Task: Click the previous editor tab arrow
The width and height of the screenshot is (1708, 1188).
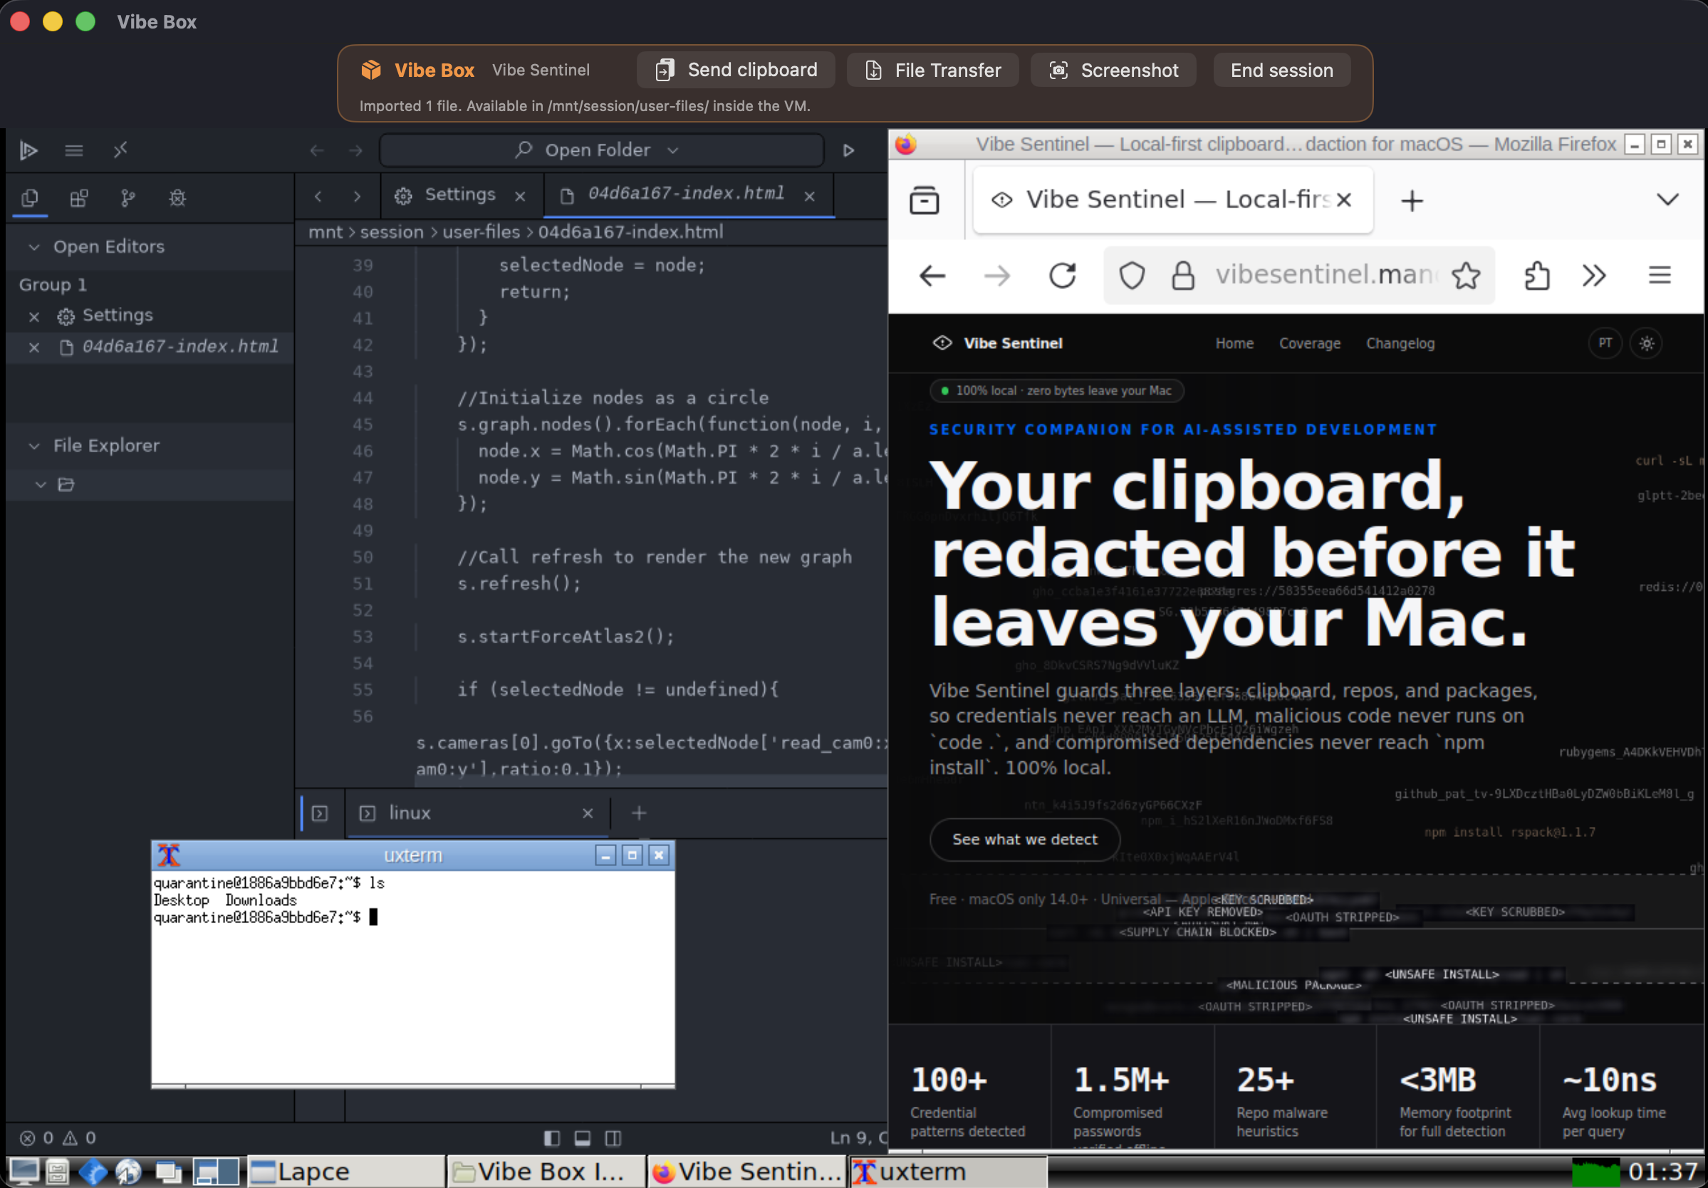Action: (x=318, y=197)
